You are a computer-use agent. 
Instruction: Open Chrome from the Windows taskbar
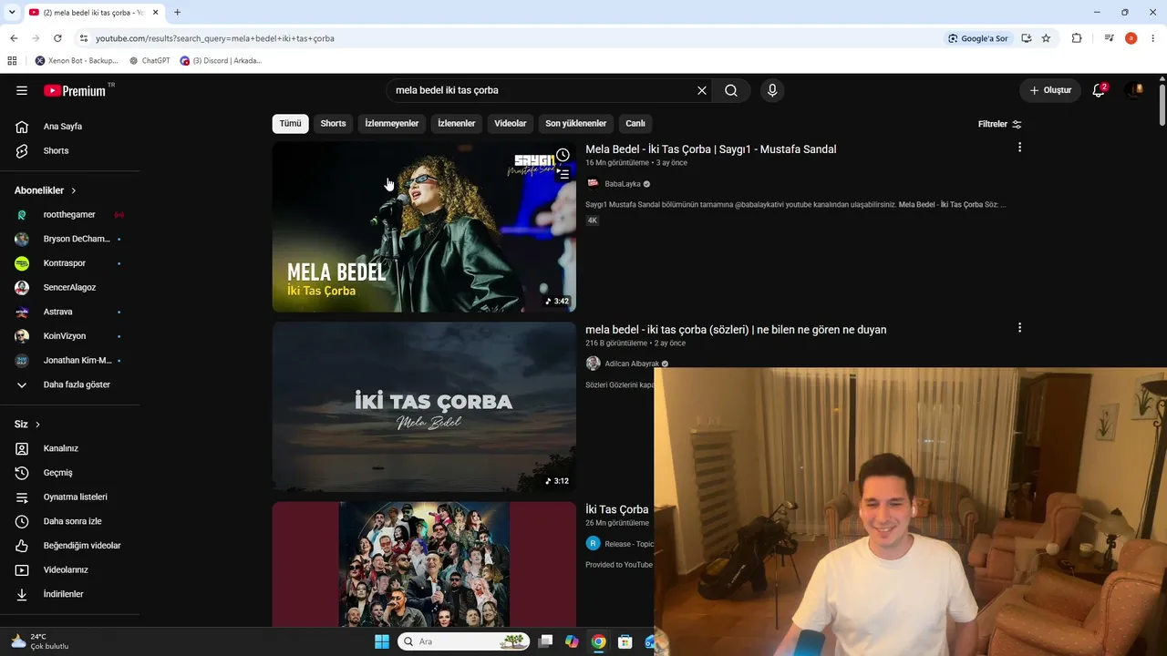point(598,641)
